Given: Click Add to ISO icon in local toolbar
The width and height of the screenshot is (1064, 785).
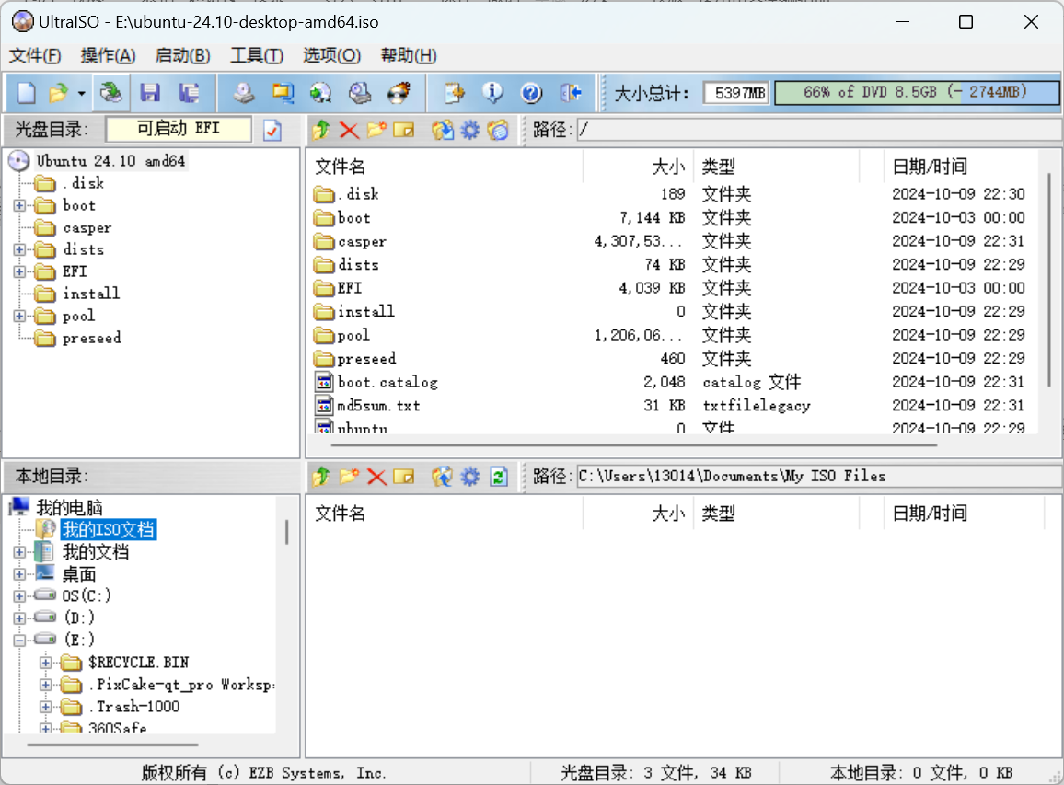Looking at the screenshot, I should tap(443, 477).
